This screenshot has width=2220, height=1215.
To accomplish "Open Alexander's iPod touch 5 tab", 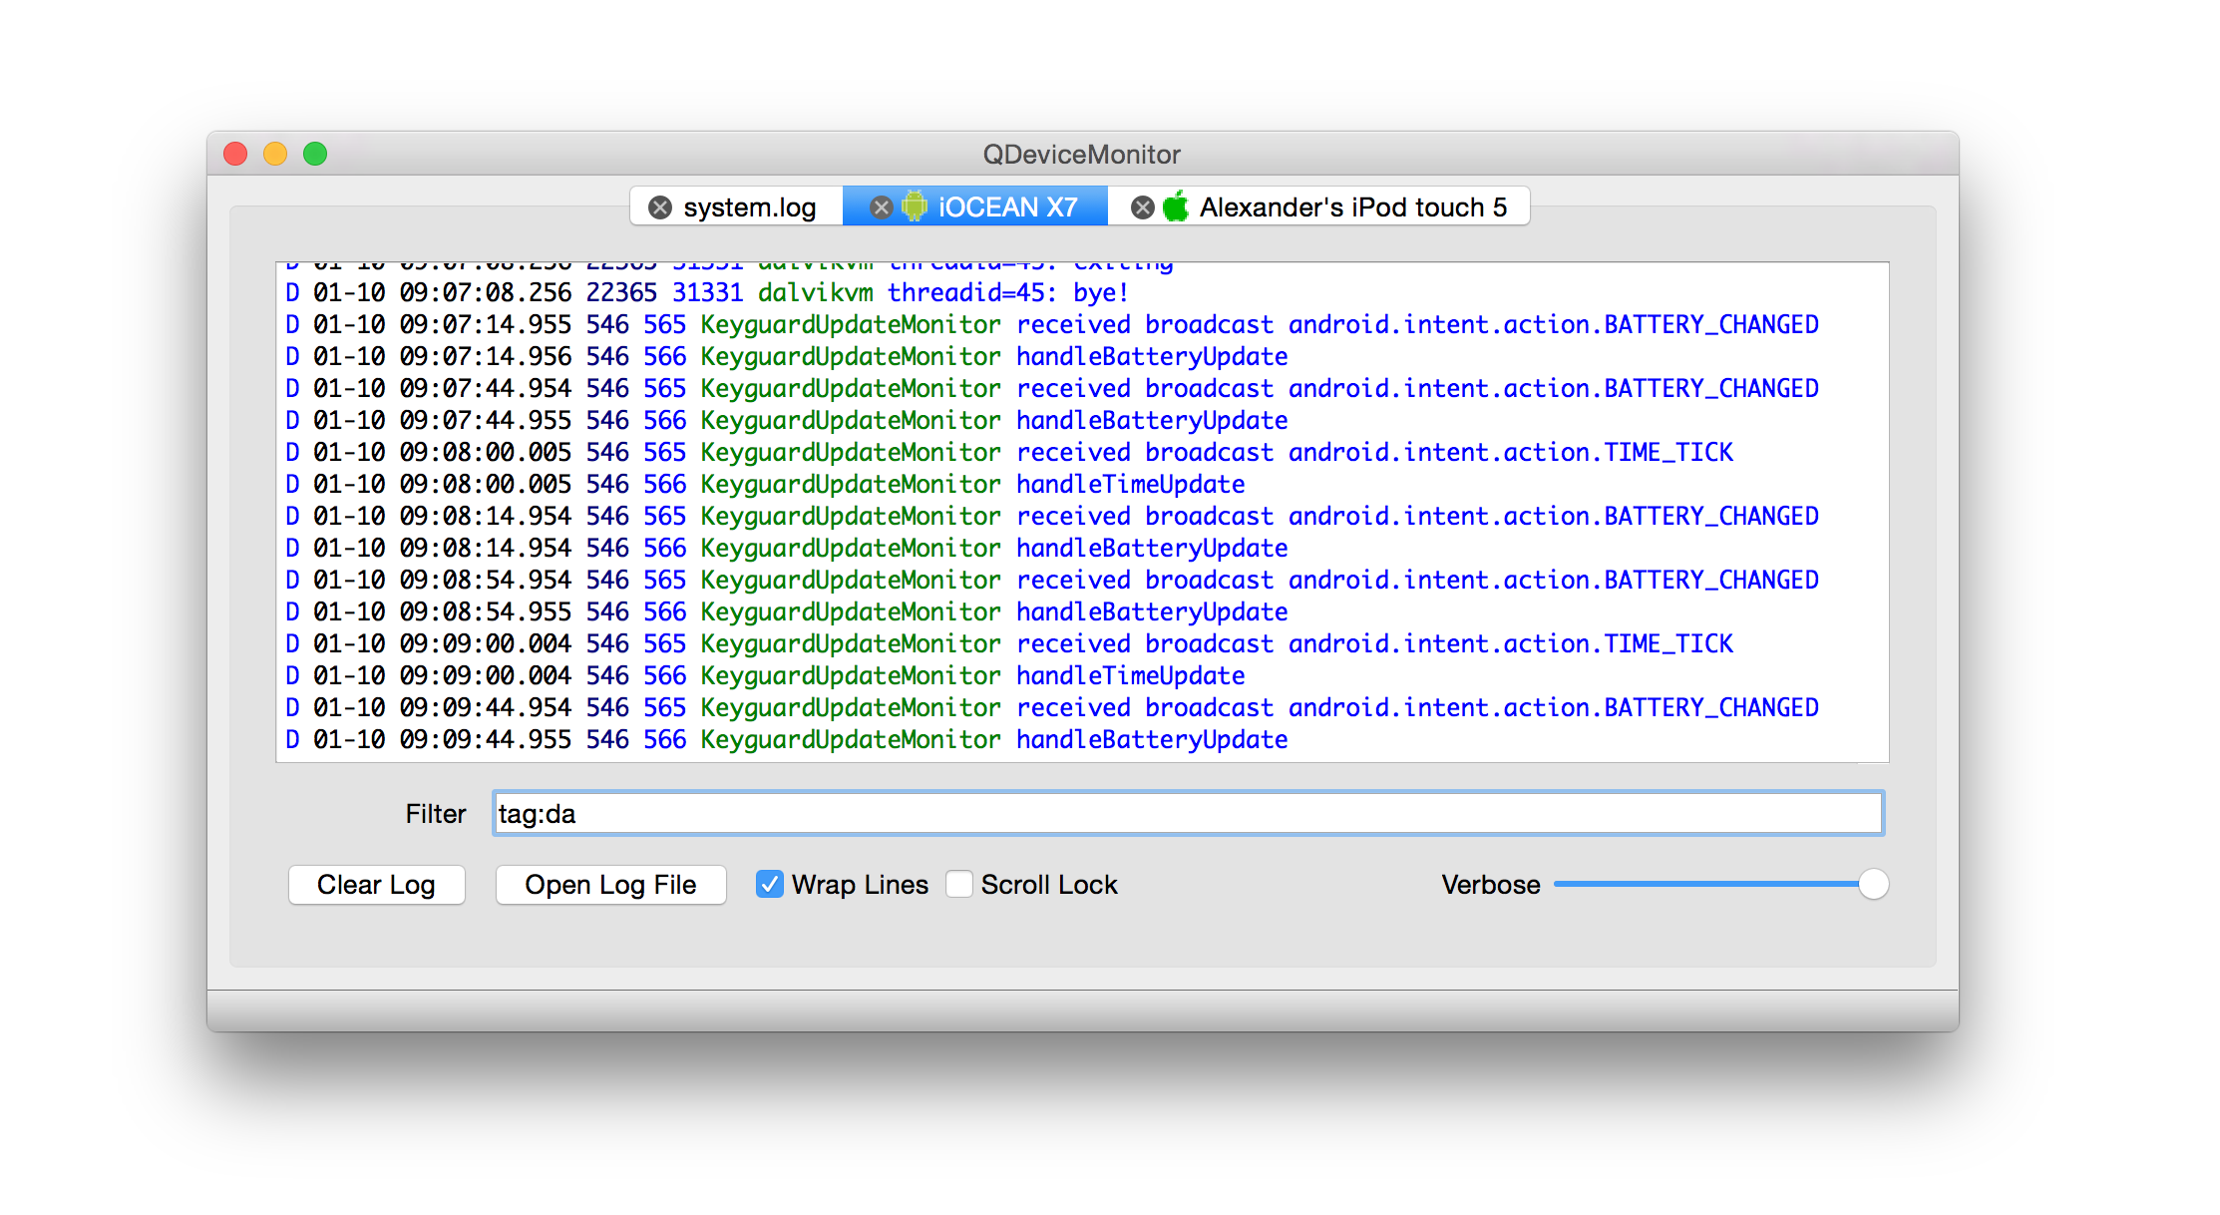I will coord(1318,206).
